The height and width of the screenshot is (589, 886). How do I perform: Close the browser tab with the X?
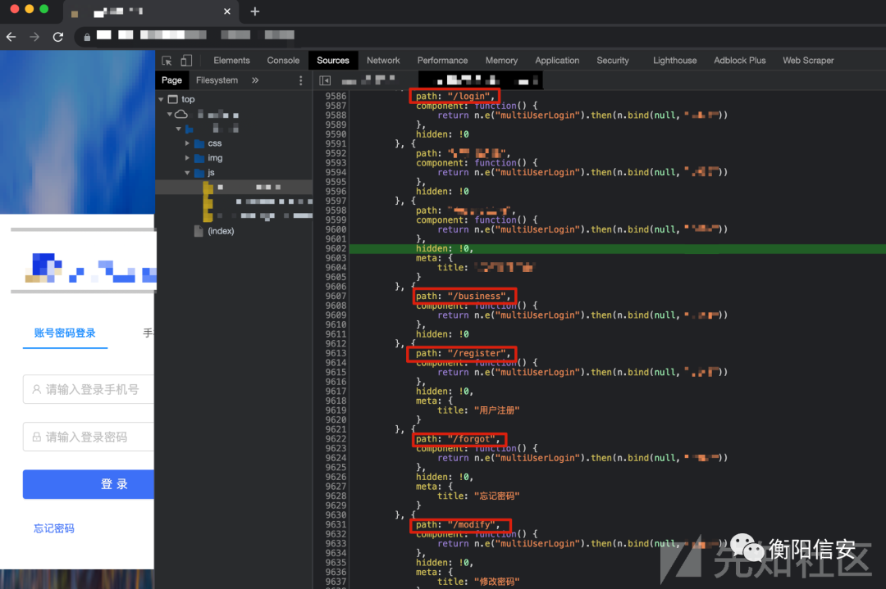pyautogui.click(x=227, y=11)
